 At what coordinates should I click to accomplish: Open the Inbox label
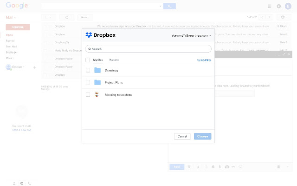click(9, 35)
